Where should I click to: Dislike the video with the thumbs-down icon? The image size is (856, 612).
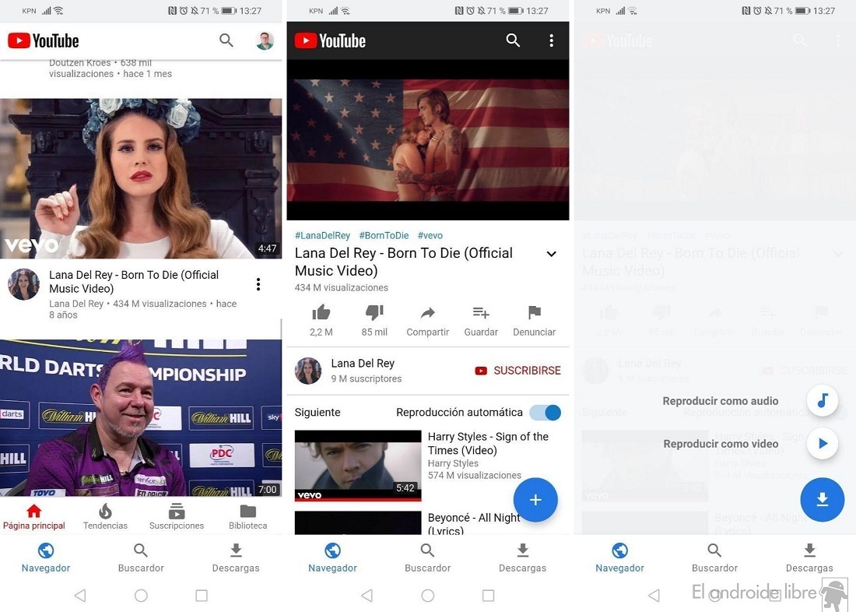pos(374,312)
